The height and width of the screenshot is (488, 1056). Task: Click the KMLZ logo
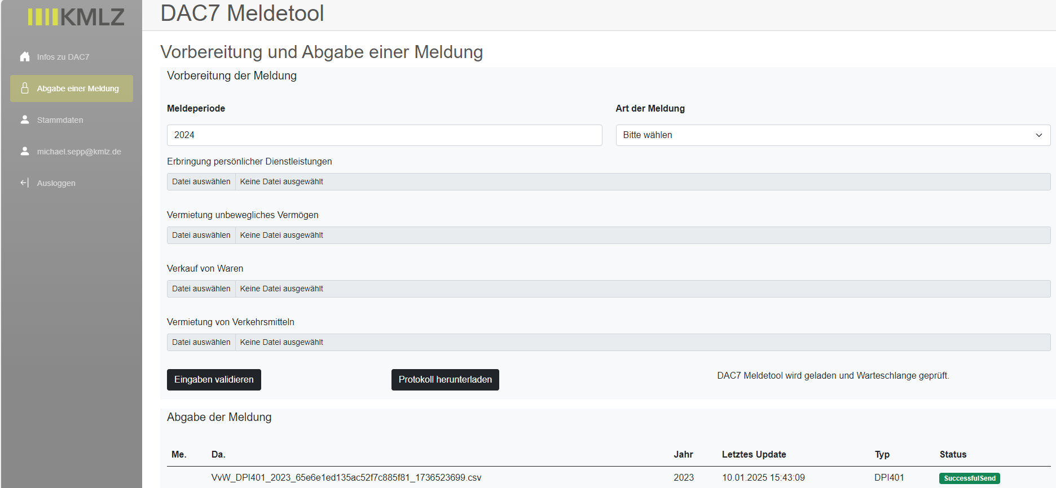(x=76, y=17)
